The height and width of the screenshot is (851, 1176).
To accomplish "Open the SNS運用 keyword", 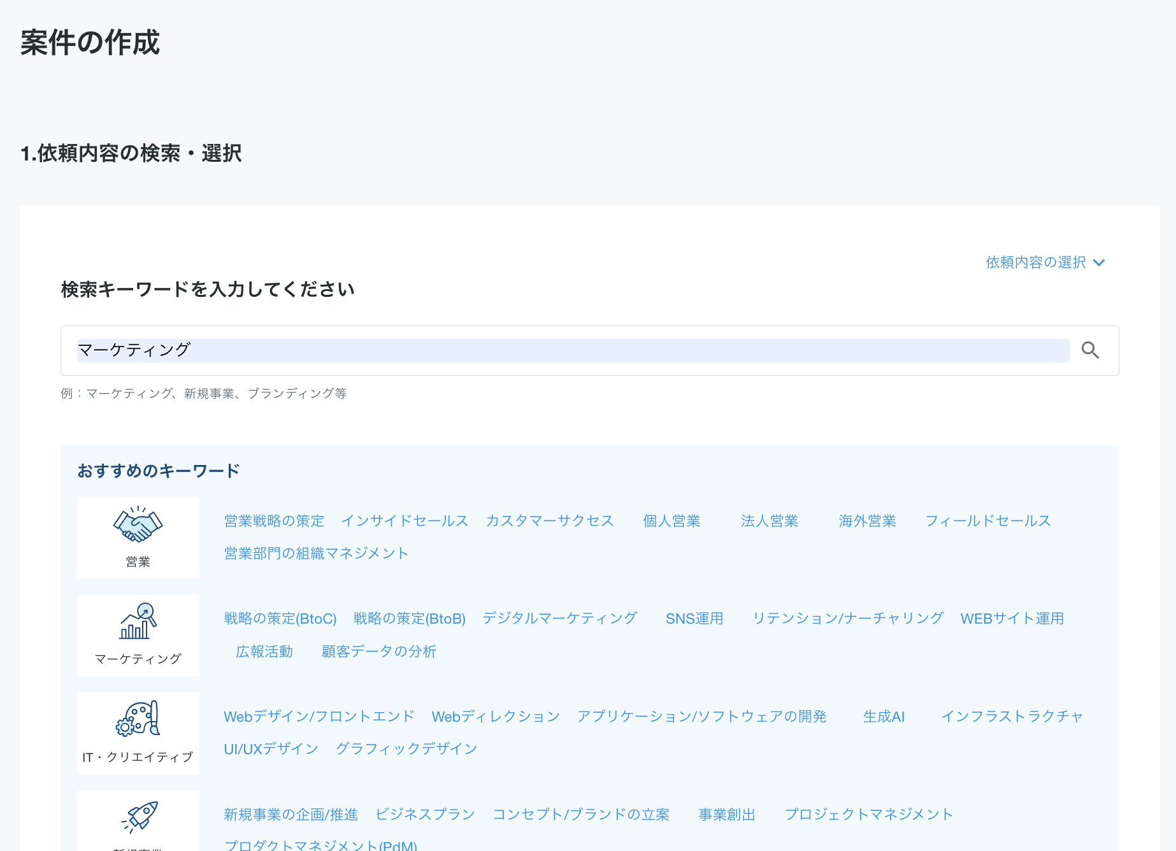I will click(694, 618).
